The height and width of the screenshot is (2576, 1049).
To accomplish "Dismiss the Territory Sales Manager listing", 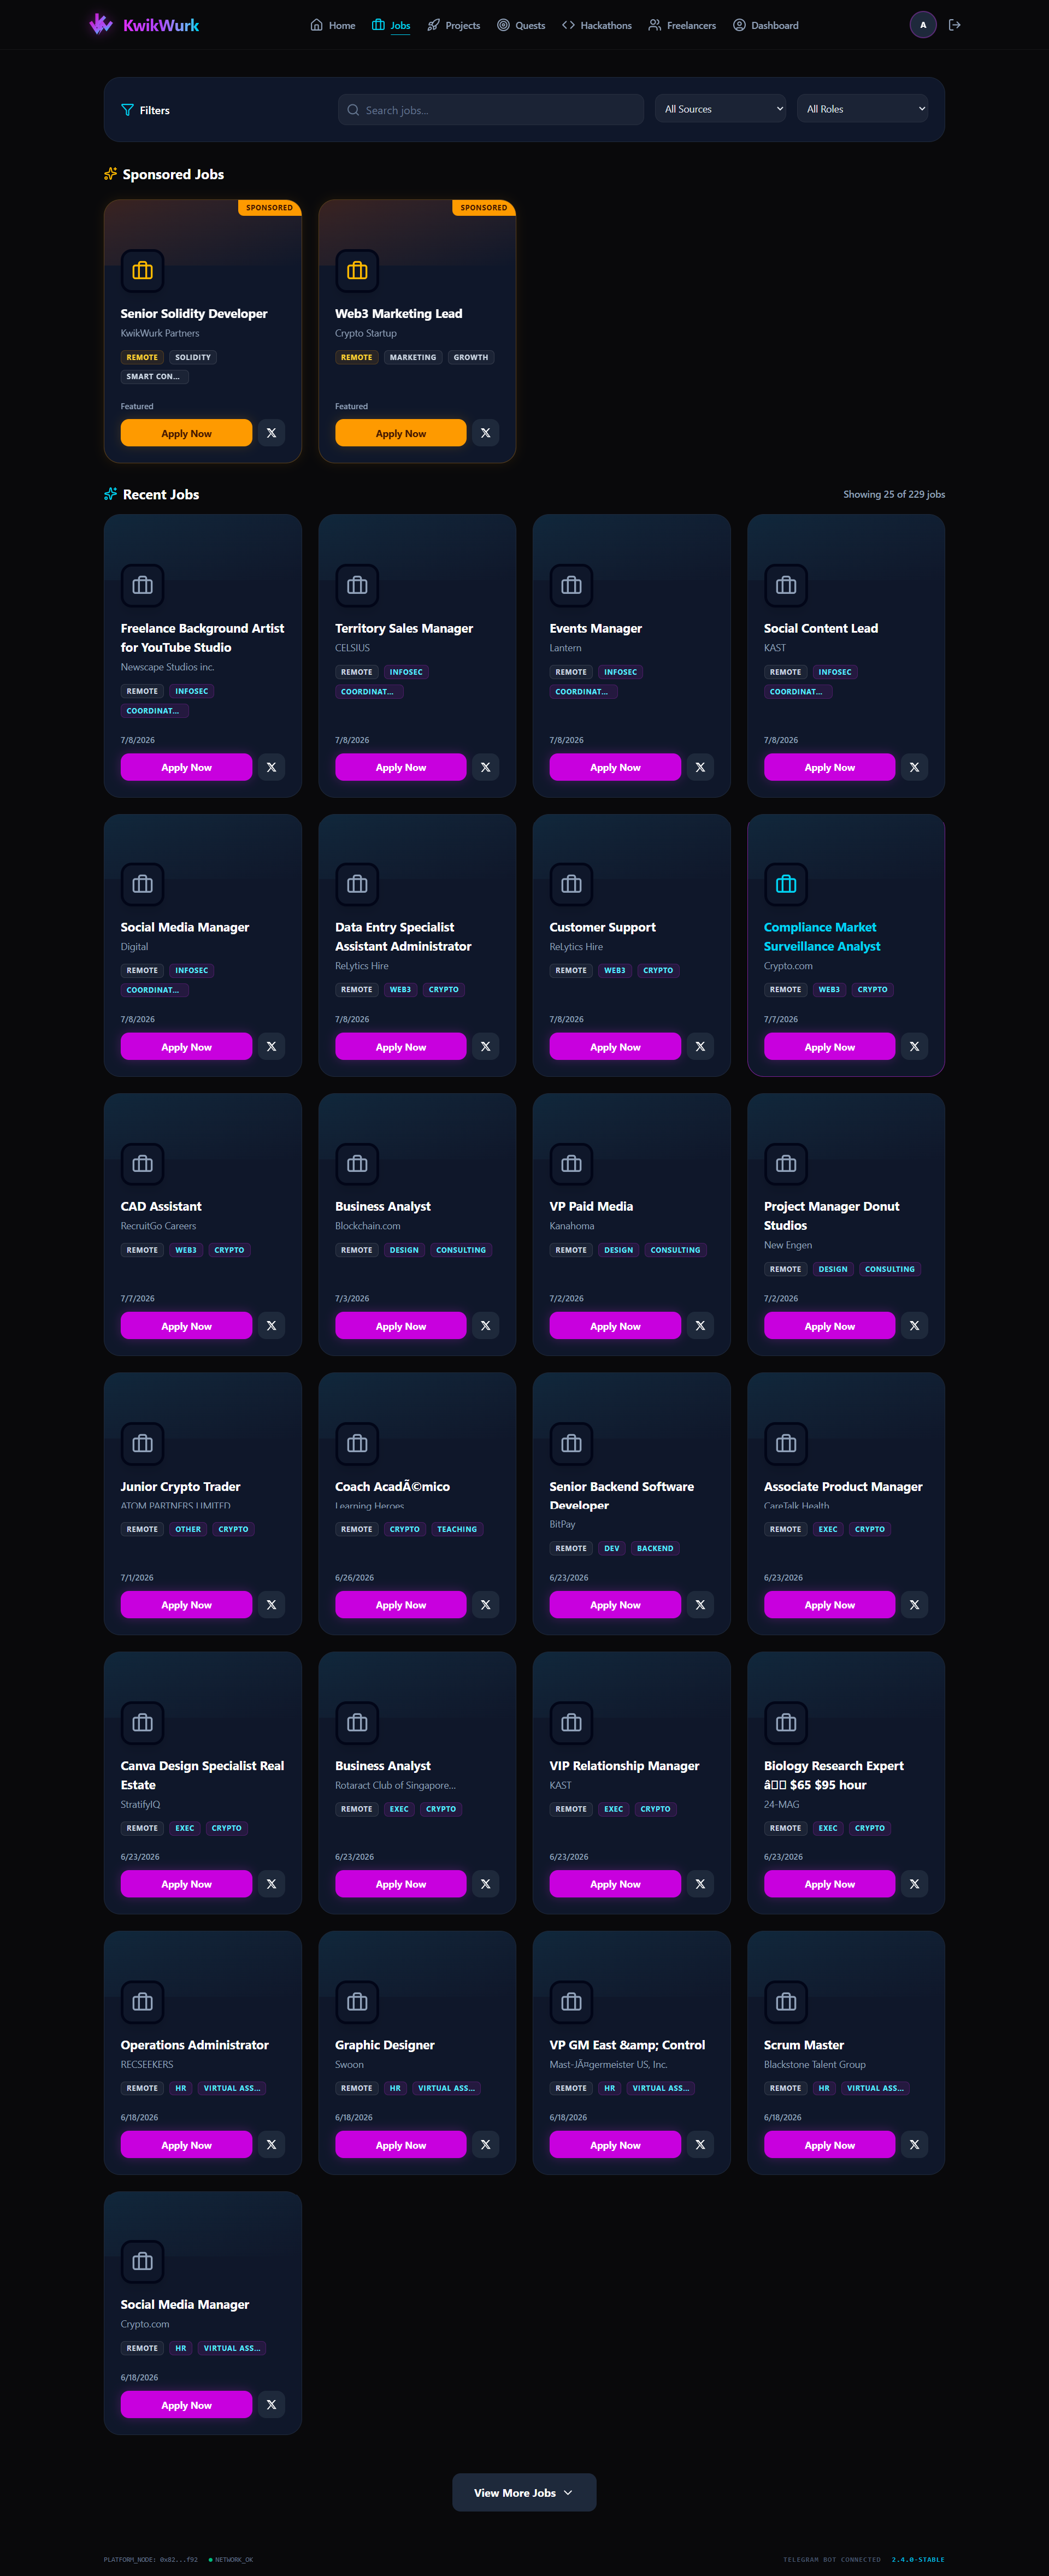I will pos(485,767).
